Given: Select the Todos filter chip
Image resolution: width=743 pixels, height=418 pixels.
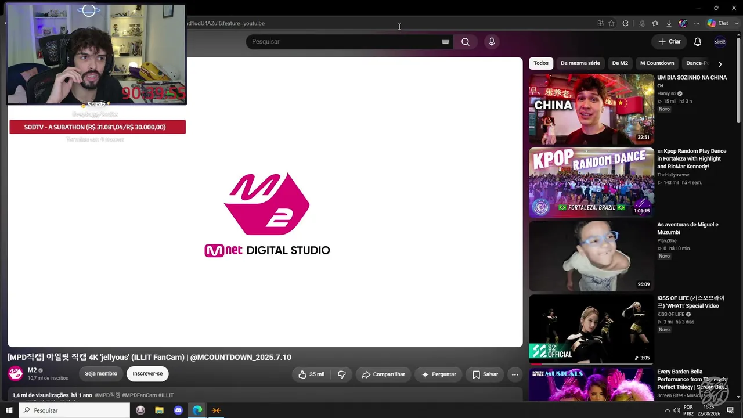Looking at the screenshot, I should (541, 63).
